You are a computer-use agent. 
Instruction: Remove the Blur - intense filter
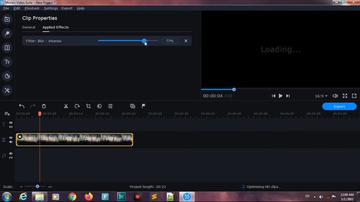(186, 41)
